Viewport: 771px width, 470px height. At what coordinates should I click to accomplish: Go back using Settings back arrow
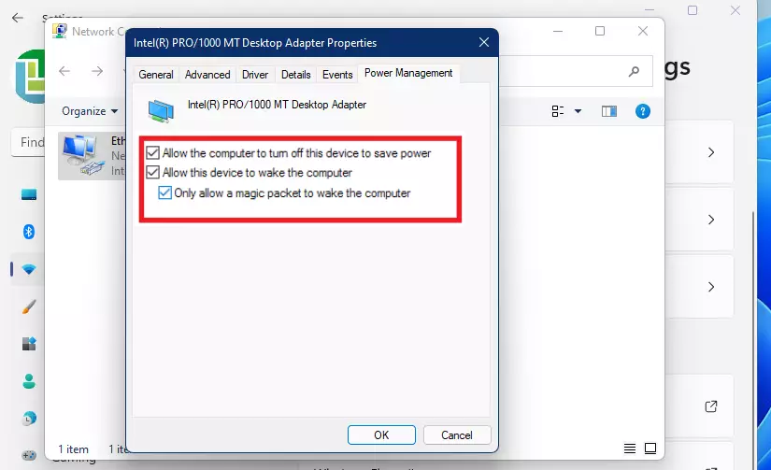[18, 18]
